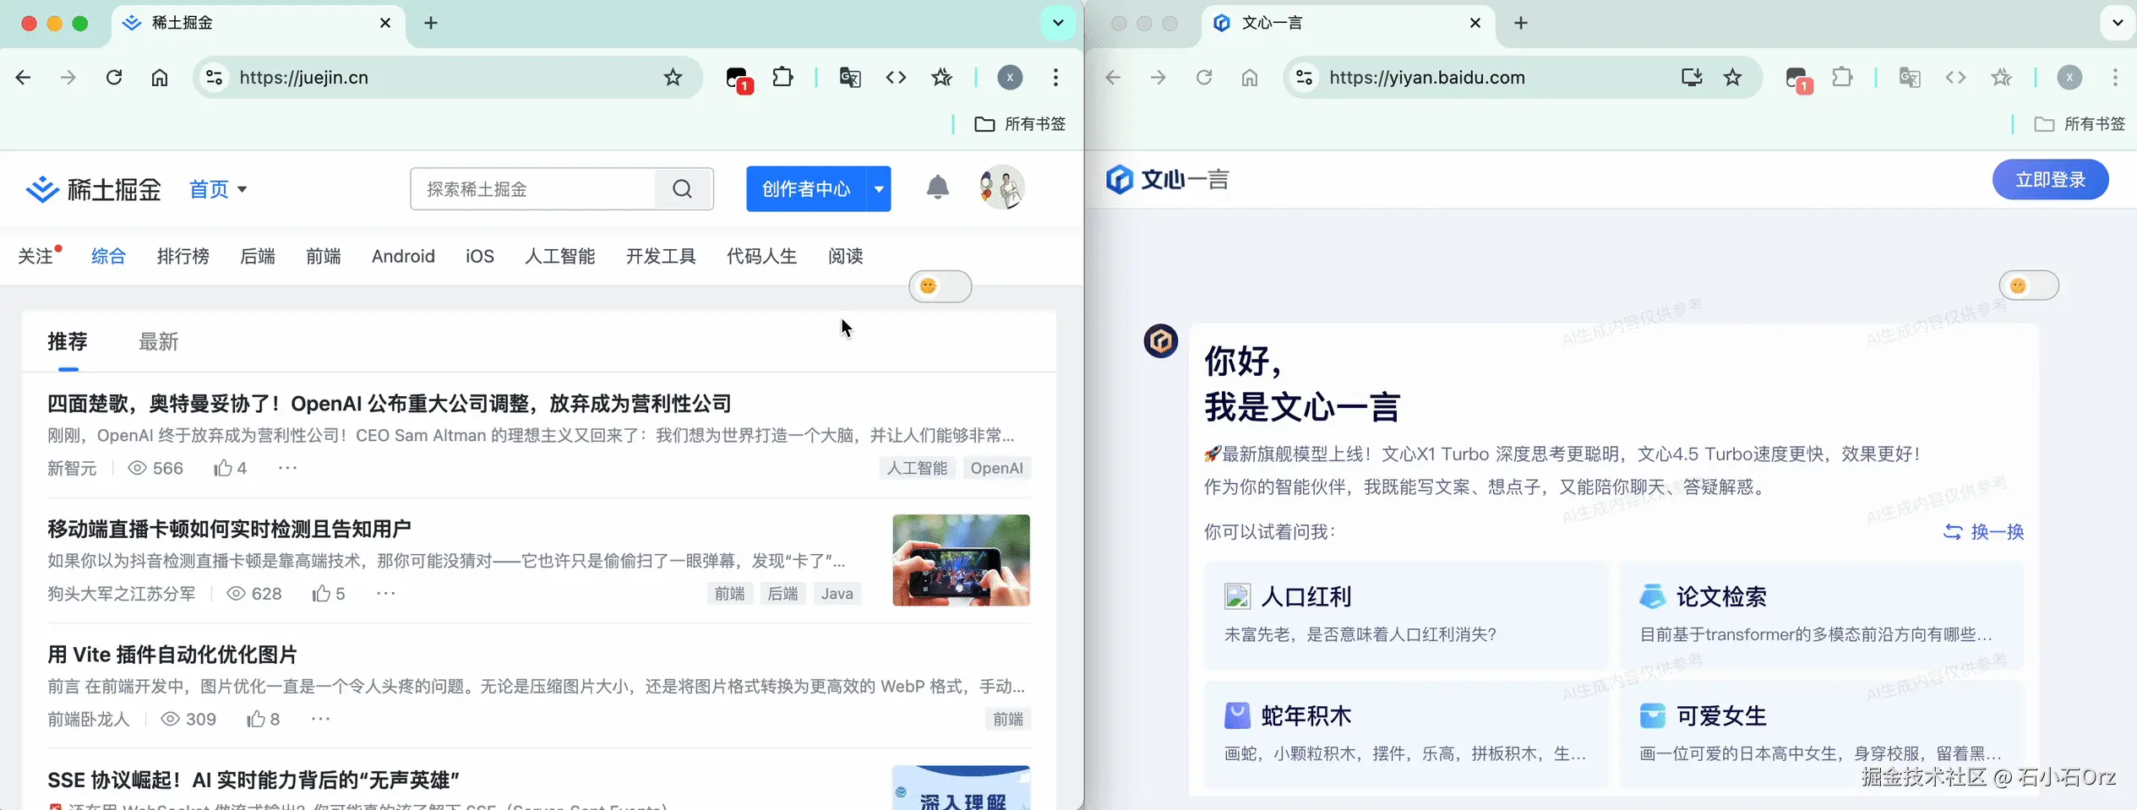Image resolution: width=2137 pixels, height=810 pixels.
Task: Open home page in juejin.cn window
Action: point(160,78)
